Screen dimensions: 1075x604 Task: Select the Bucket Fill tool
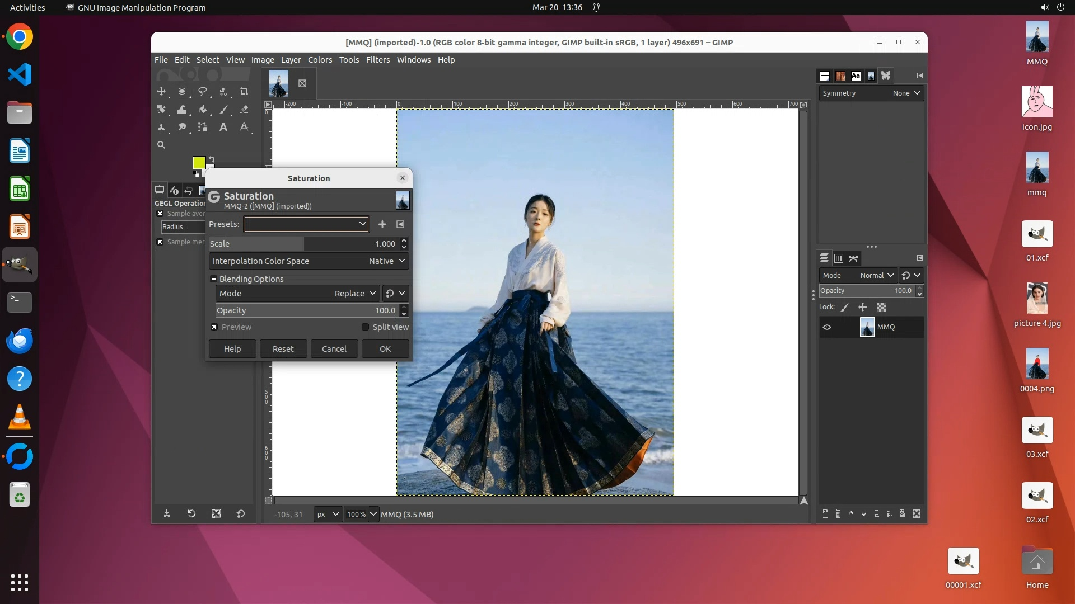tap(203, 110)
